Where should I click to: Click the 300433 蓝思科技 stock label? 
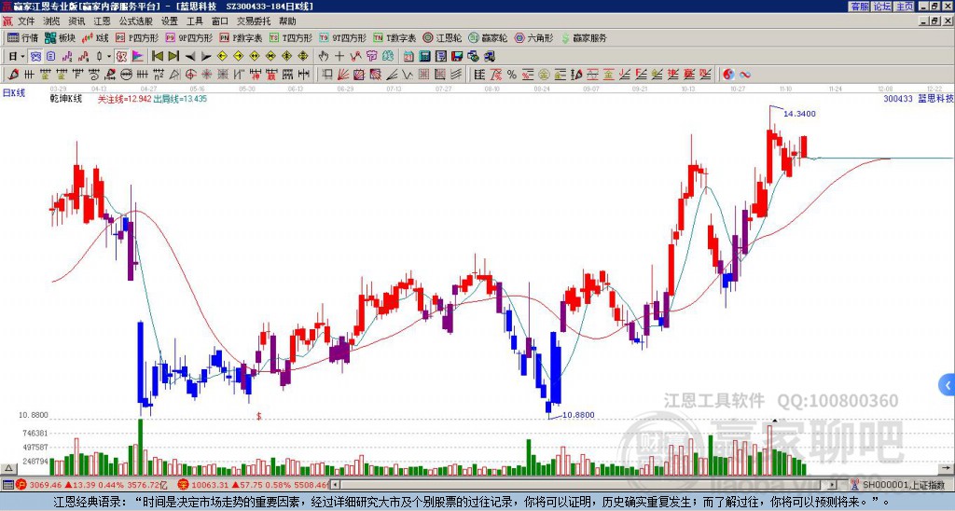pos(919,99)
